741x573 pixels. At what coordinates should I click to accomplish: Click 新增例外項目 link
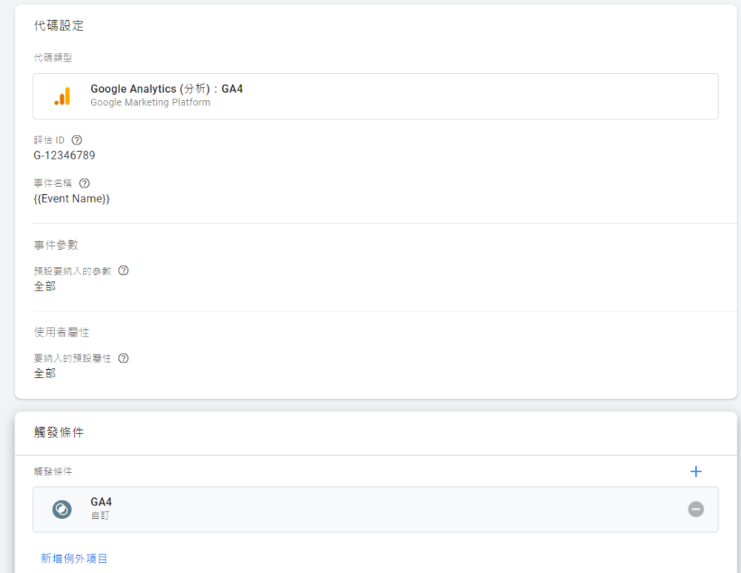pos(73,558)
